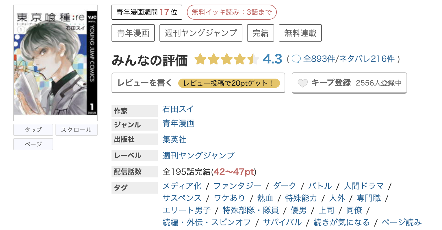Click the 青年漫画週間 17位 ranking badge

(x=147, y=12)
